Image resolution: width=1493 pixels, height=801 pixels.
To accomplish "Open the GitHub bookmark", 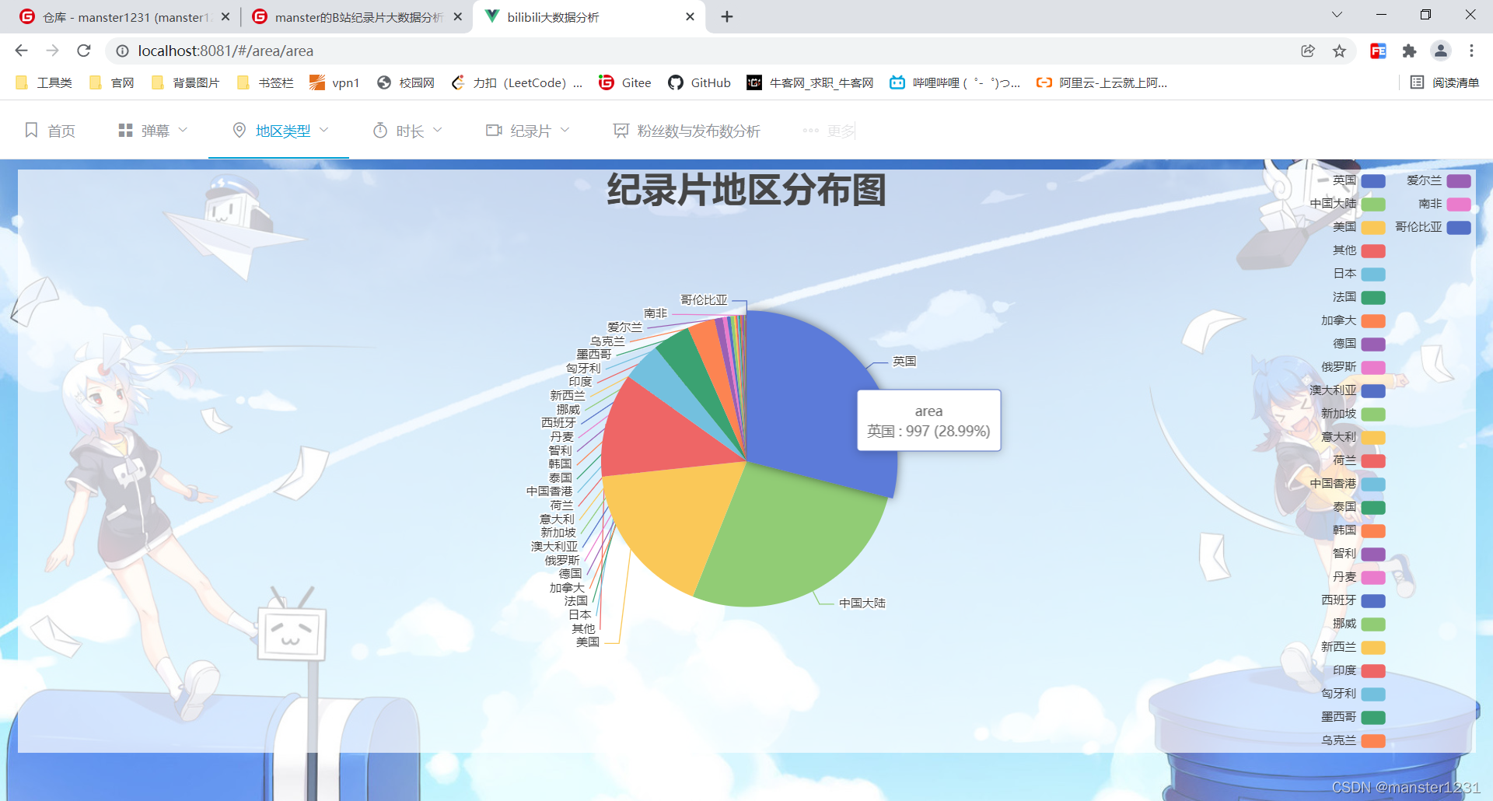I will pyautogui.click(x=699, y=82).
